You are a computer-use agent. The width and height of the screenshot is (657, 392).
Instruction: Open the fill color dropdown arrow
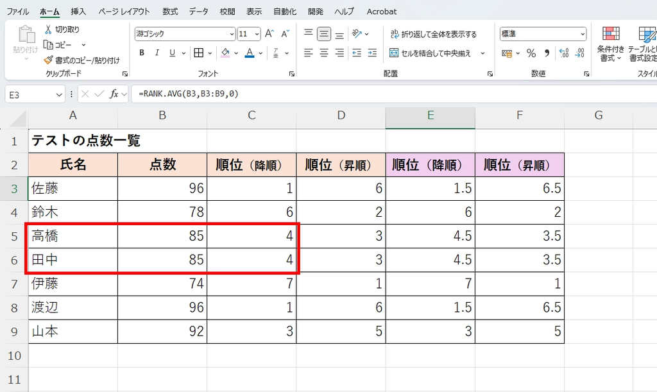235,51
